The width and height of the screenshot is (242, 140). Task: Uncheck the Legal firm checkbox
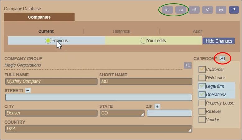click(202, 86)
